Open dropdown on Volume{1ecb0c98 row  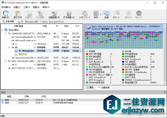point(35,58)
